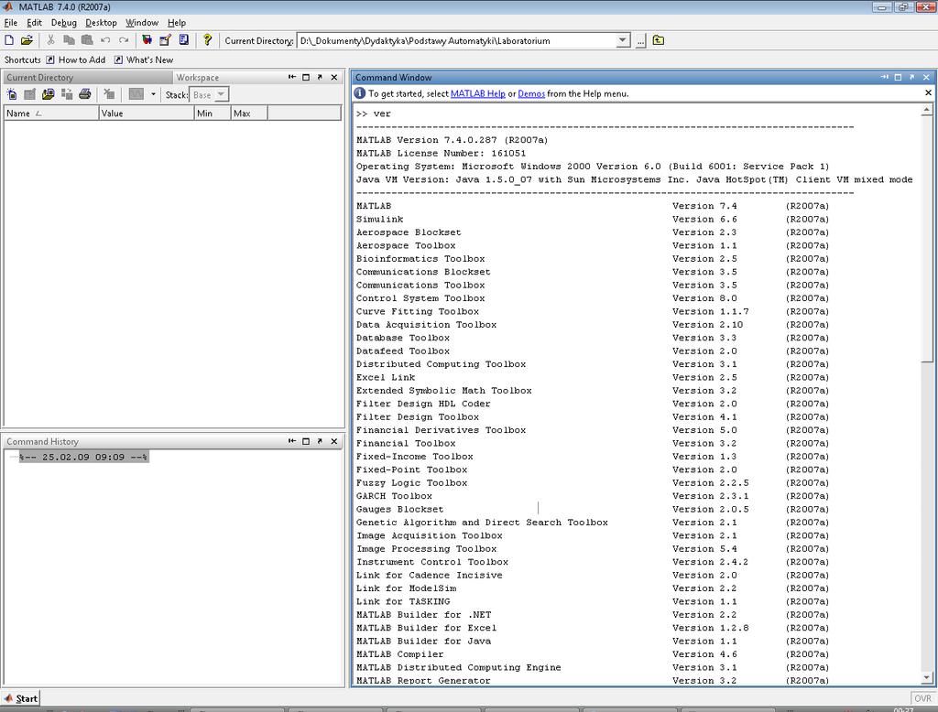This screenshot has width=938, height=712.
Task: Click the Fuzzy Logic Toolbox line
Action: point(593,483)
